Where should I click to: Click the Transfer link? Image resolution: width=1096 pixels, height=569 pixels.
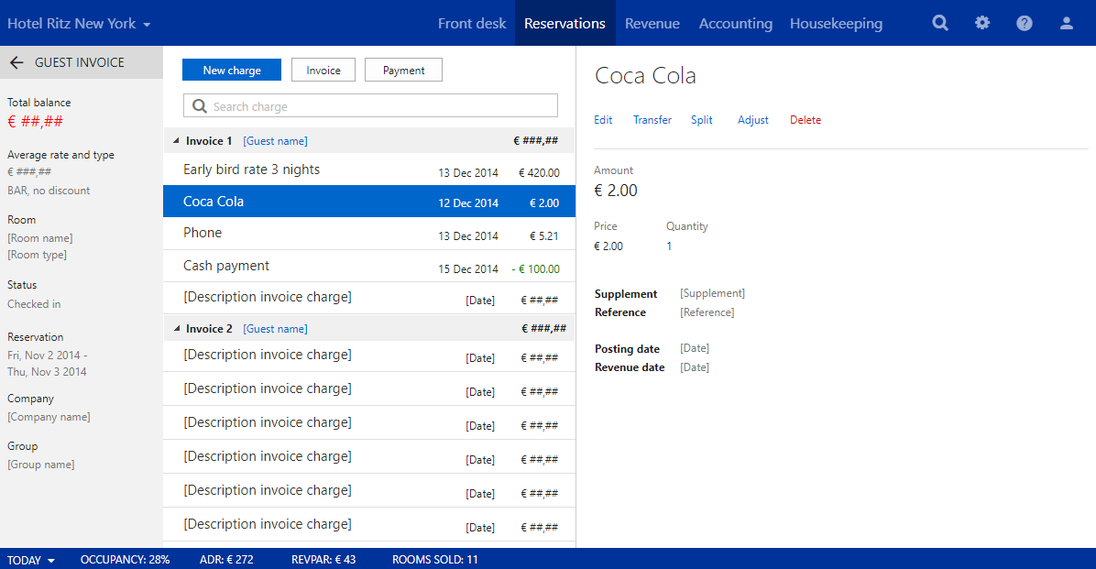(652, 119)
